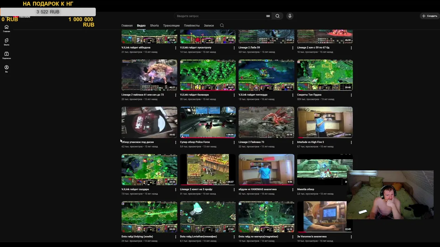The height and width of the screenshot is (247, 440).
Task: Open options menu for VJLink гайдит лукантропу
Action: tap(234, 48)
